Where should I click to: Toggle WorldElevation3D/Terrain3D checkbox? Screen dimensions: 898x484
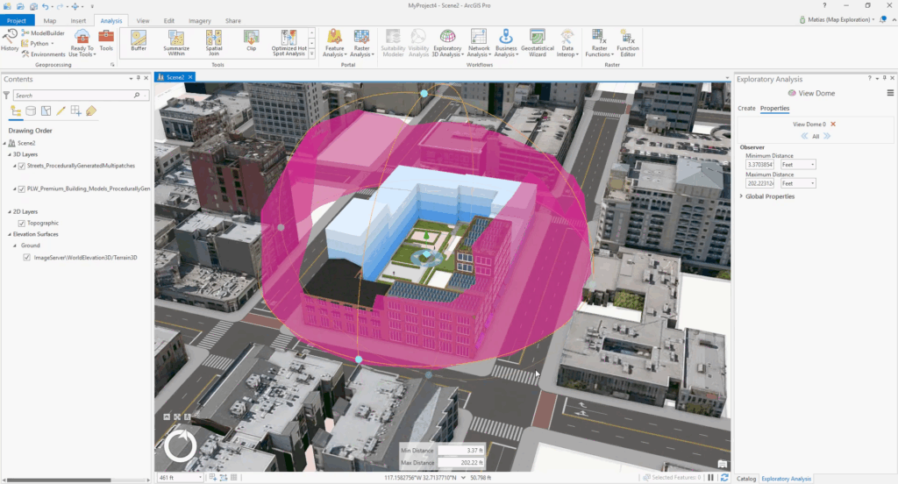tap(27, 258)
